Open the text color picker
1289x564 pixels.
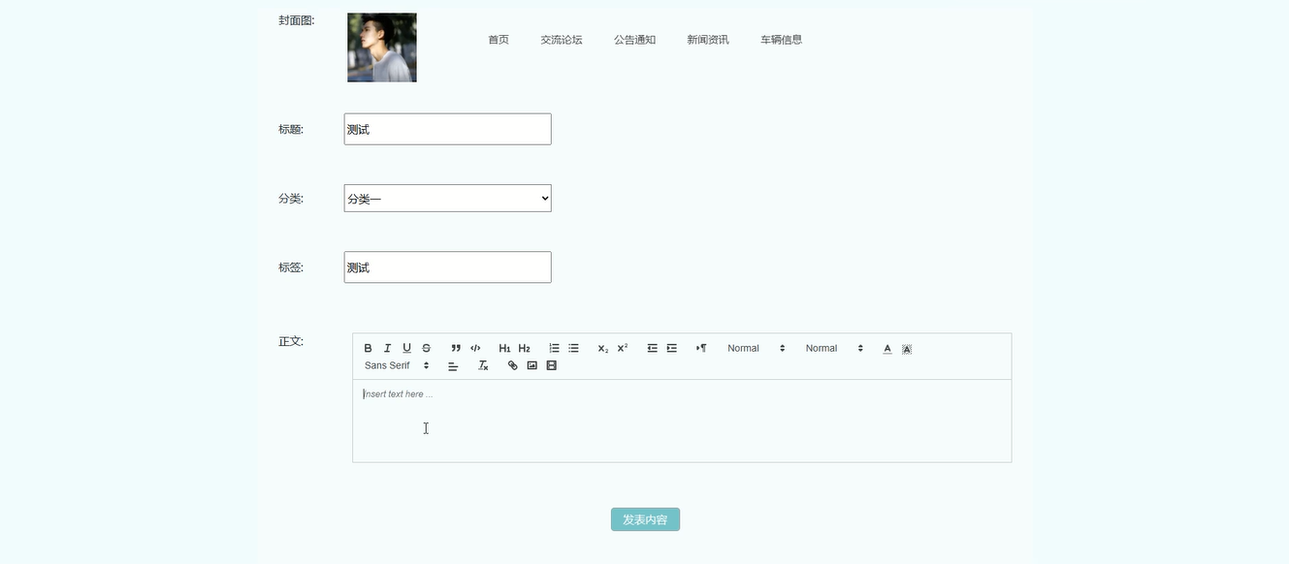pyautogui.click(x=887, y=348)
